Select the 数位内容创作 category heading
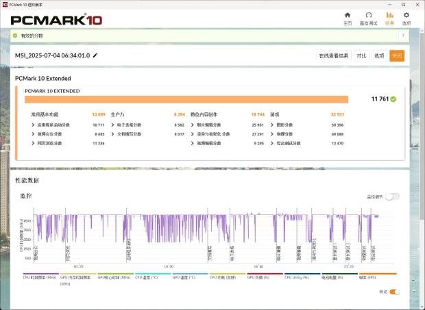 pos(204,115)
